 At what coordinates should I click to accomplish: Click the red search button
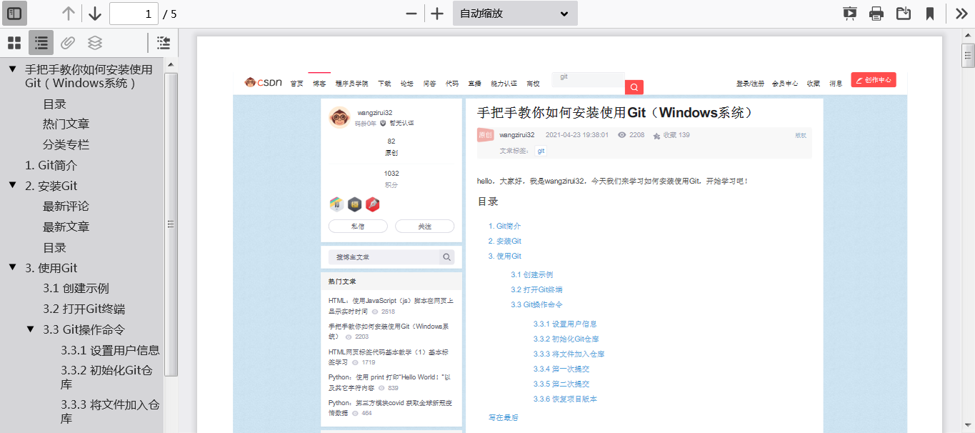click(634, 87)
